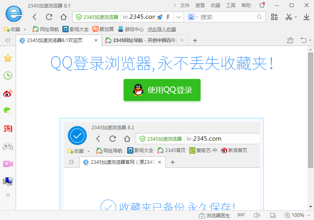This screenshot has height=220, width=314.
Task: Click the 收藏 favorites star button
Action: 12,29
